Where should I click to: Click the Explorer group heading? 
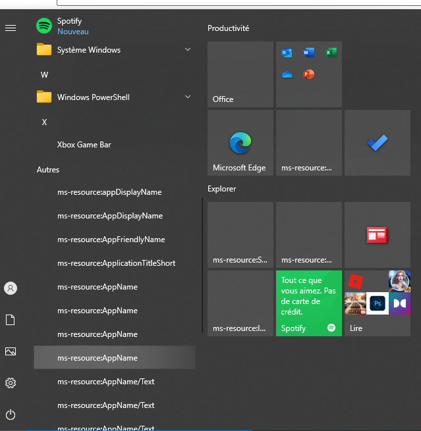[221, 189]
